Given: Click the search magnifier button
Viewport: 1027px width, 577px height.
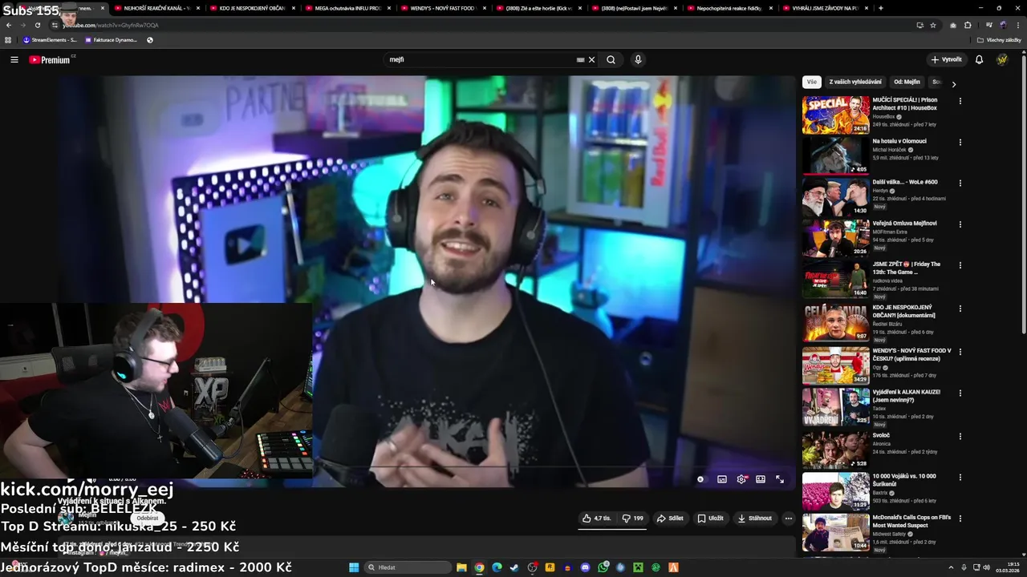Looking at the screenshot, I should (x=611, y=59).
